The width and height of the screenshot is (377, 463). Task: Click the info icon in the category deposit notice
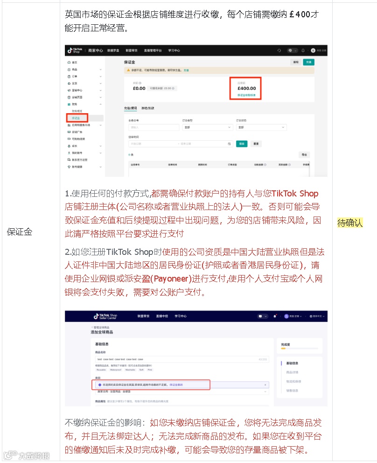pos(100,385)
